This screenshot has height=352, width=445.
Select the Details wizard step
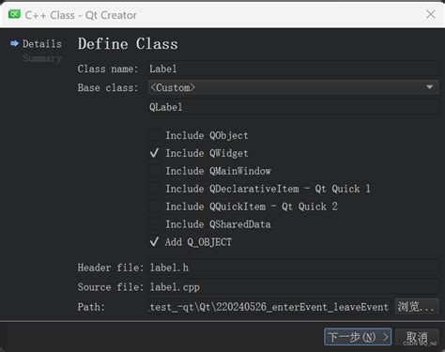42,44
